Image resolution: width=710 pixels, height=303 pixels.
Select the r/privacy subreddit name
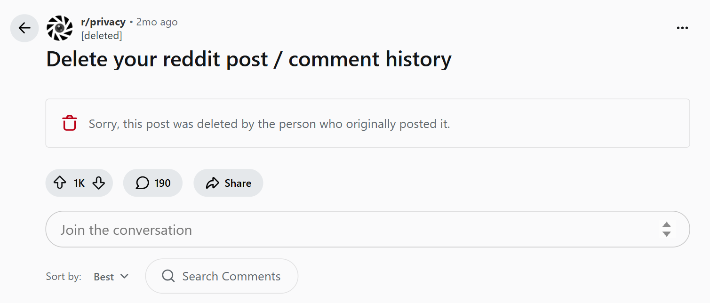[103, 22]
